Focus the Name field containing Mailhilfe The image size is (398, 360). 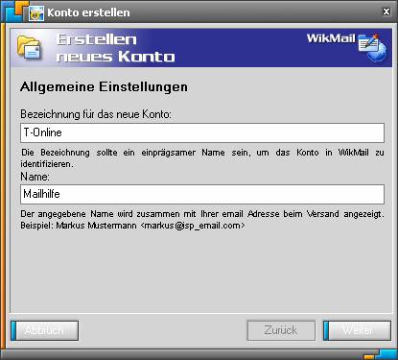(x=202, y=194)
